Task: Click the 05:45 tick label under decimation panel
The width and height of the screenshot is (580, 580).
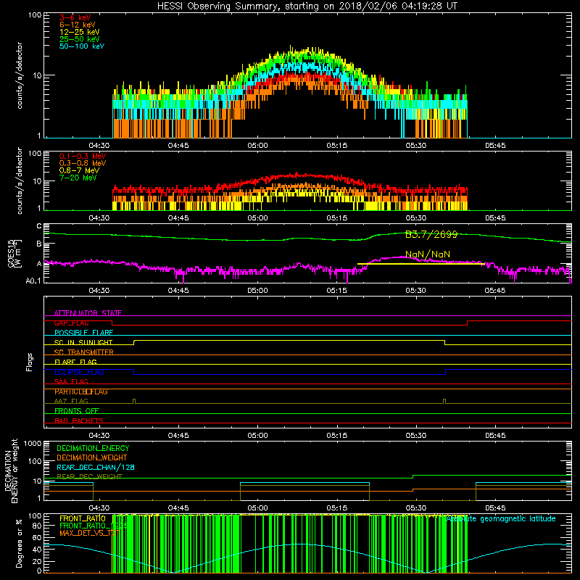Action: pyautogui.click(x=495, y=508)
